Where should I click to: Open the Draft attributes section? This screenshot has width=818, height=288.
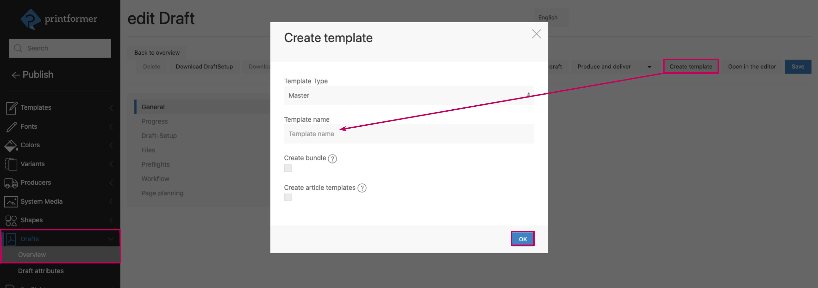tap(41, 271)
